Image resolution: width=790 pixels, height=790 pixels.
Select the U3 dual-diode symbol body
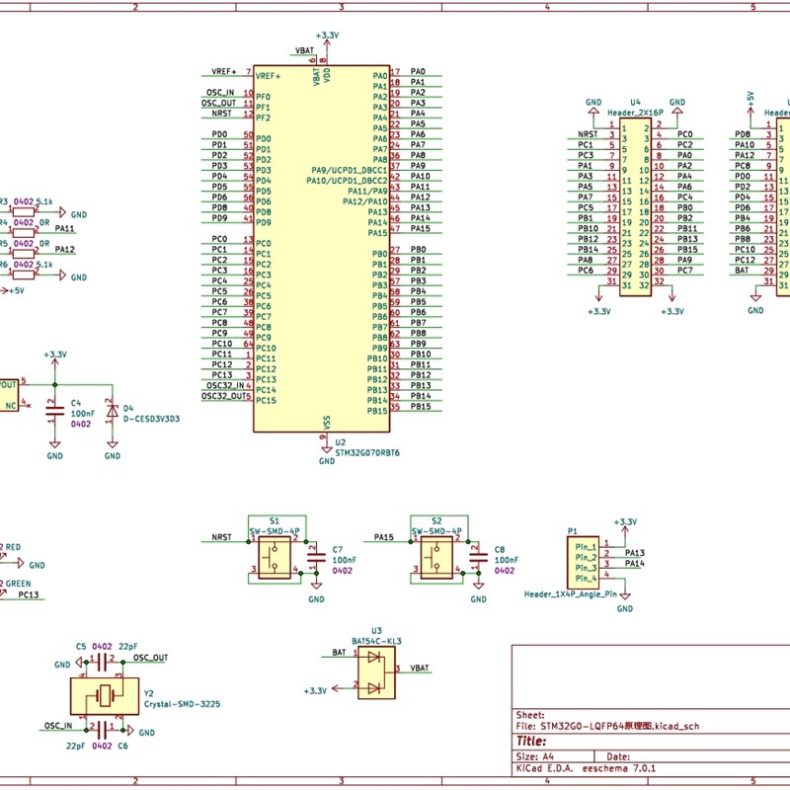tap(376, 672)
